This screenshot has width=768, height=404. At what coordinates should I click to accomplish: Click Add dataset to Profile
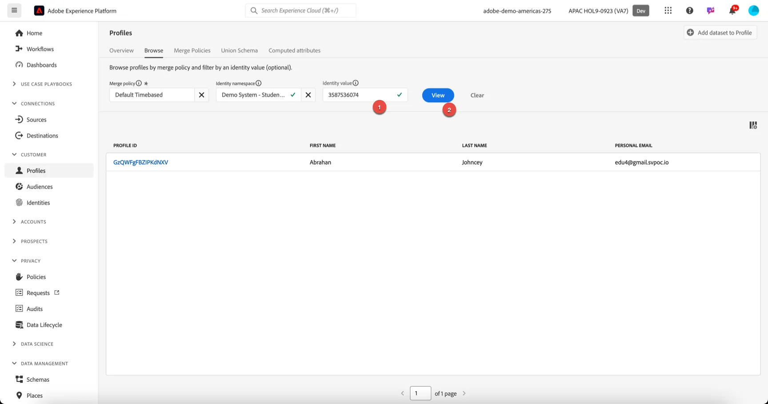point(720,32)
